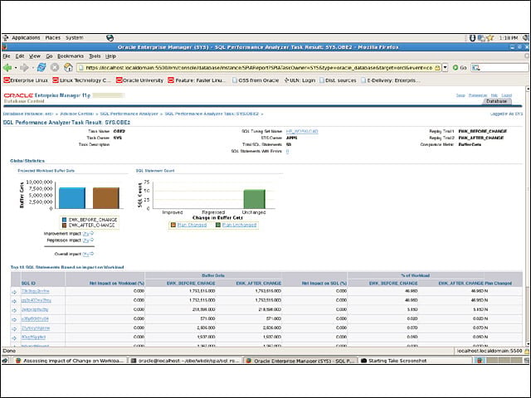The height and width of the screenshot is (398, 531).
Task: Open the Linux Technology C... bookmark
Action: click(81, 80)
